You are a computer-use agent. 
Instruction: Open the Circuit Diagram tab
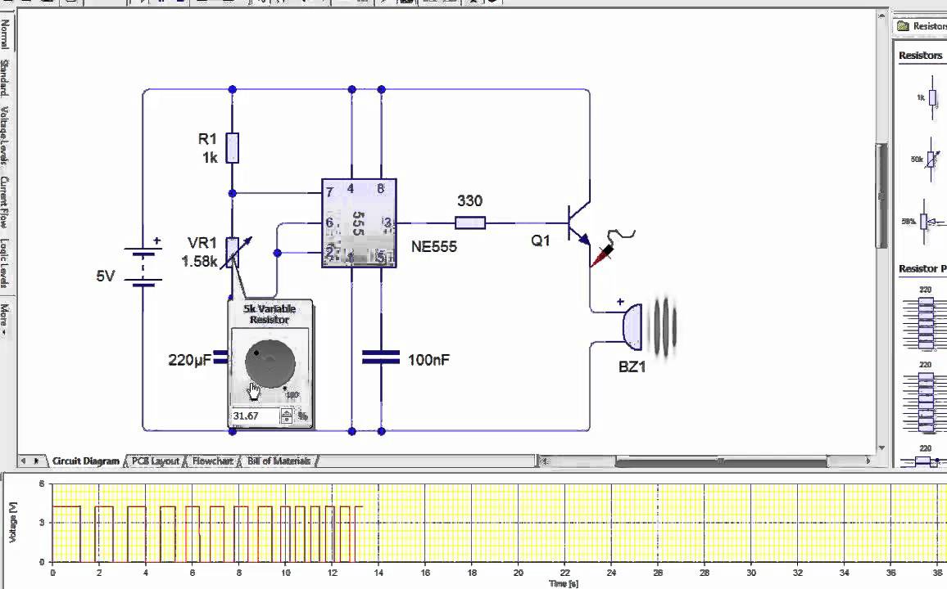pyautogui.click(x=85, y=461)
